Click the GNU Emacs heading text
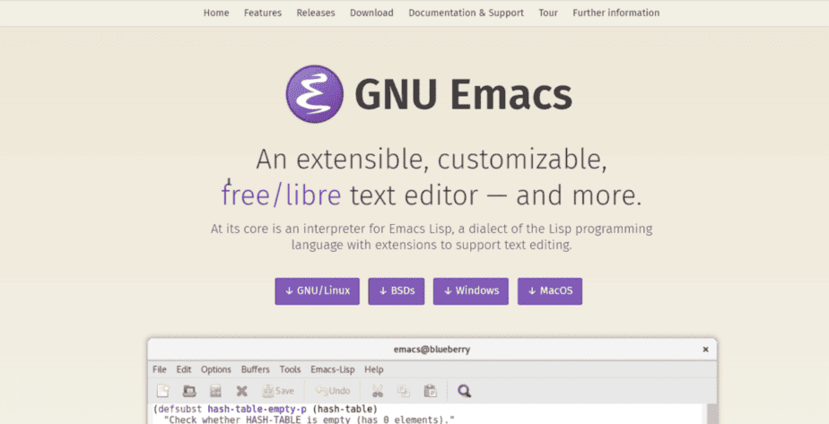Viewport: 829px width, 424px height. [464, 94]
